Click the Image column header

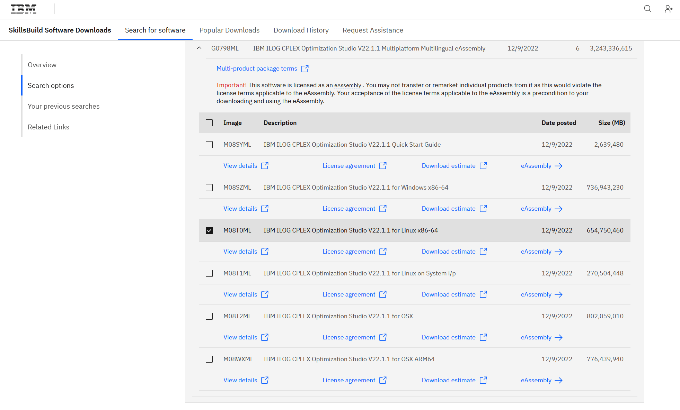pos(232,123)
